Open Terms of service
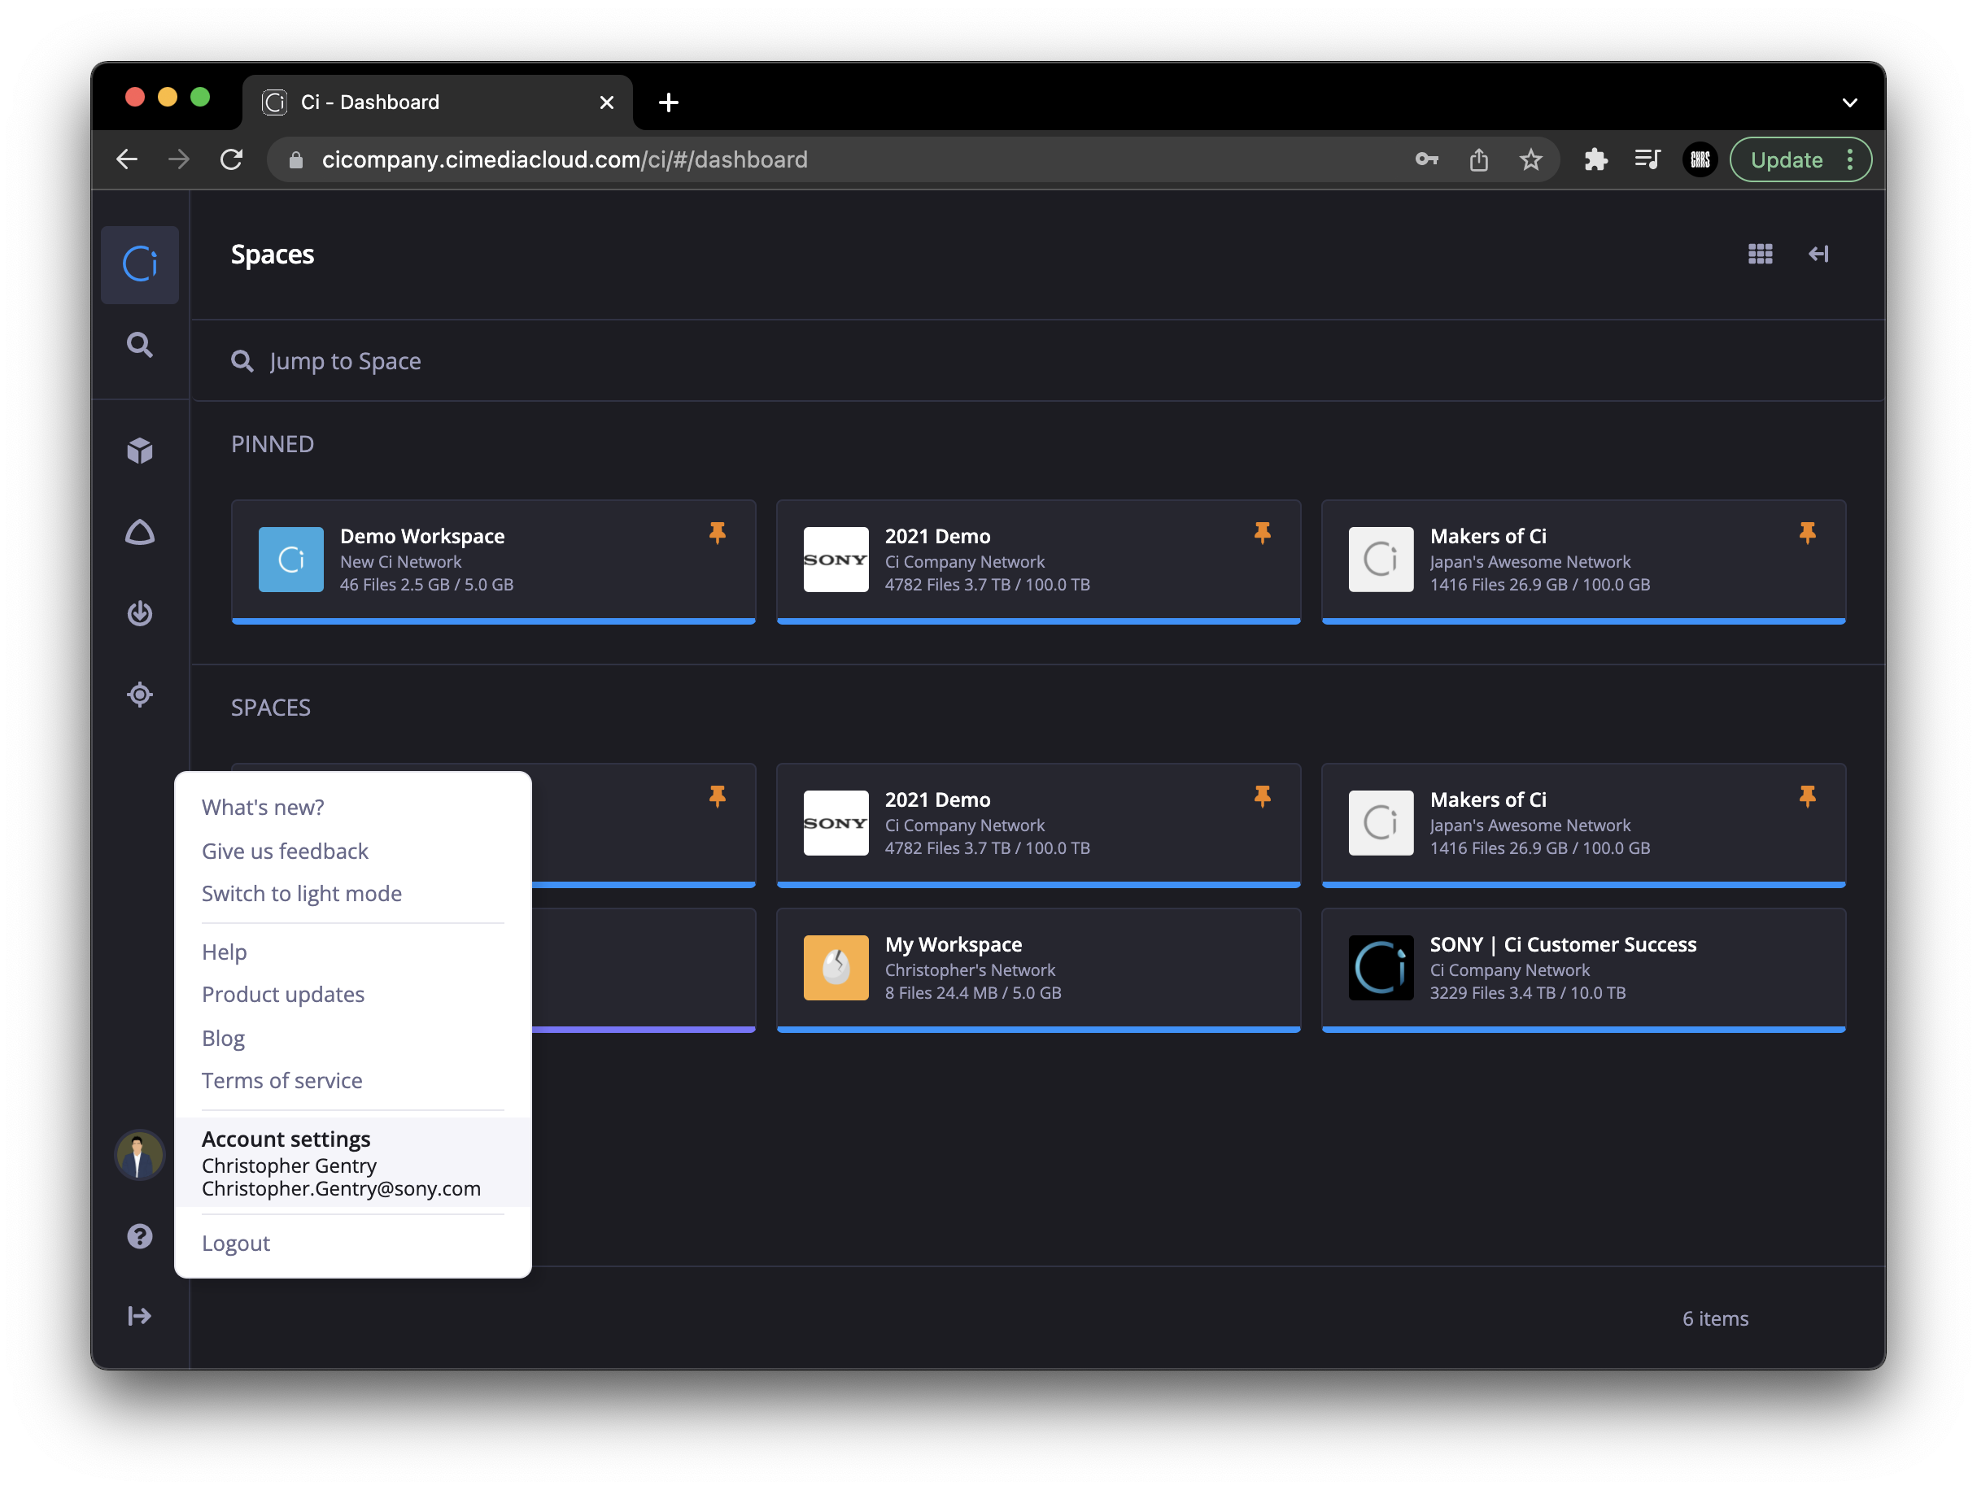This screenshot has width=1977, height=1490. tap(282, 1081)
